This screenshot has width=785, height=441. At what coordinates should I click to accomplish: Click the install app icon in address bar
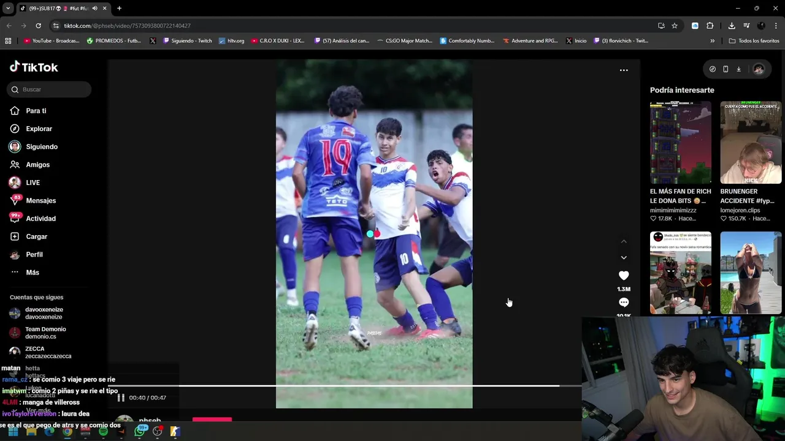point(661,26)
